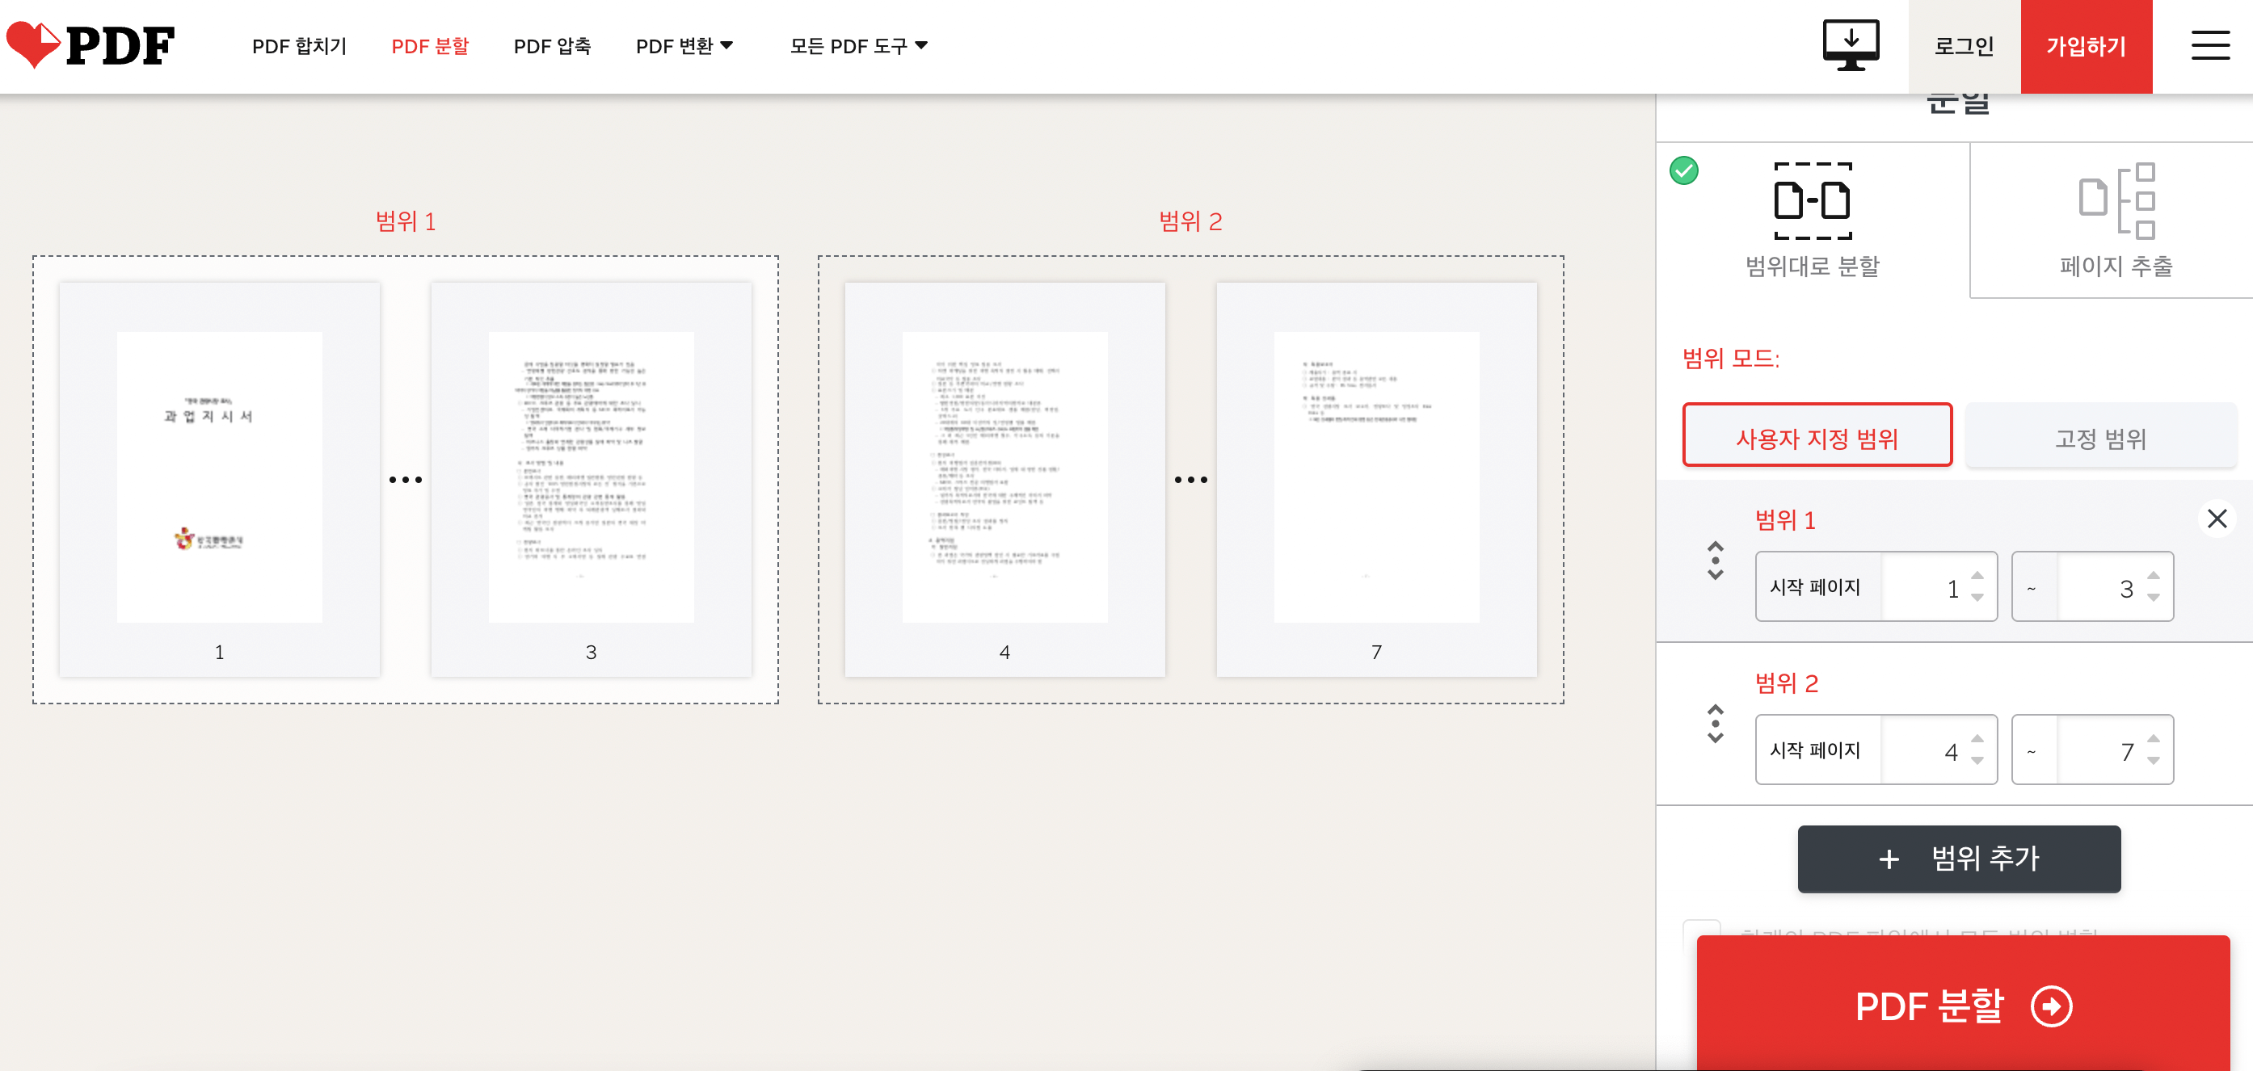Remove 범위 1 using the X button
2253x1071 pixels.
point(2218,519)
